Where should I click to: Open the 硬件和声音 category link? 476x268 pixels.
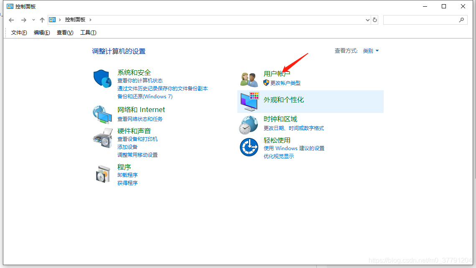[x=134, y=131]
